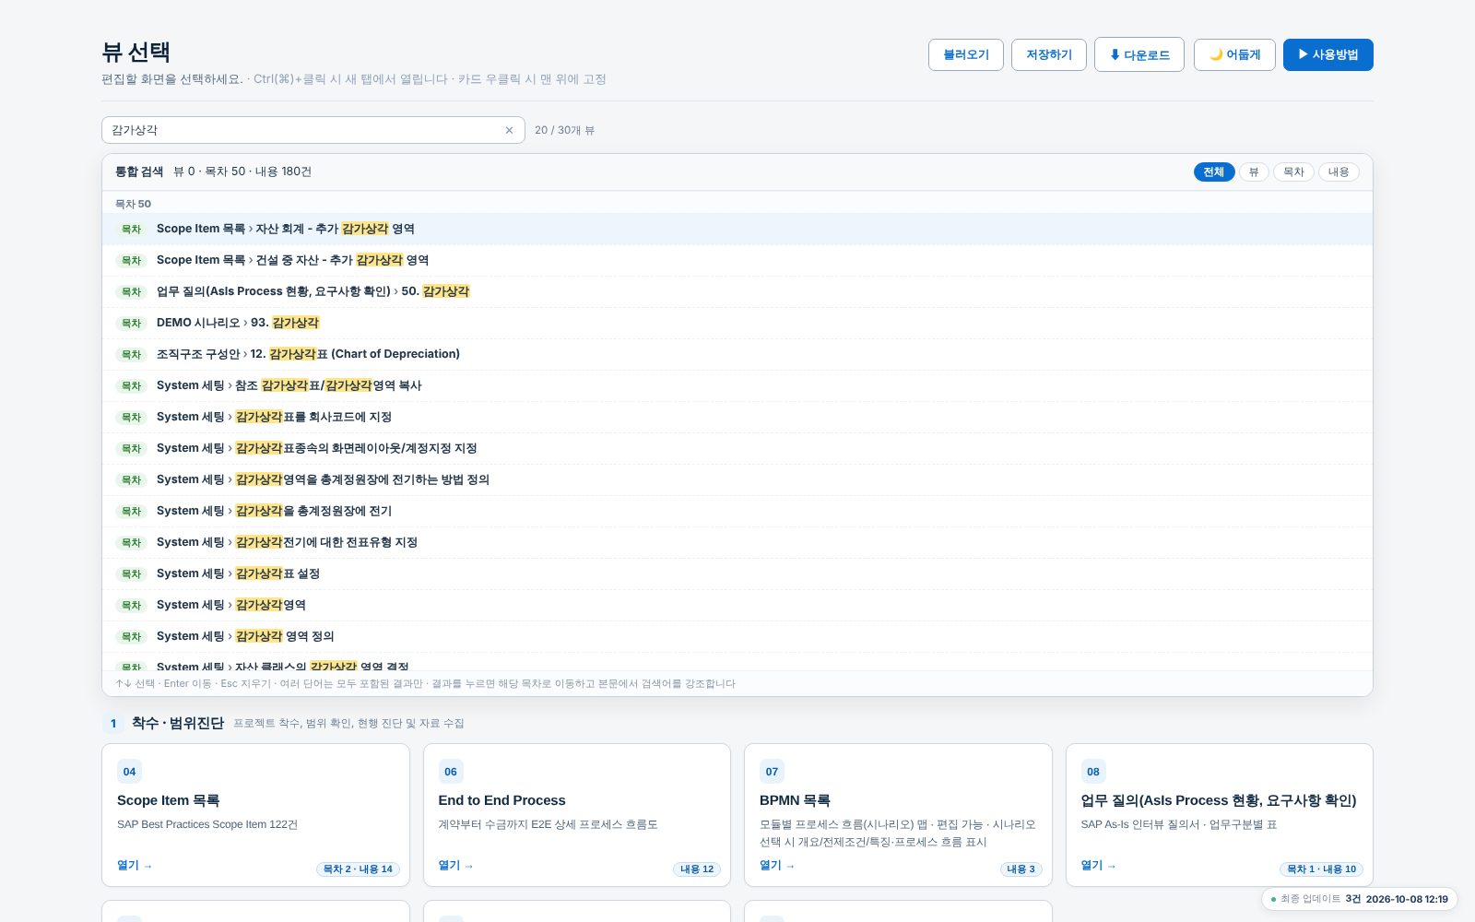Filter results by 내용 pill
This screenshot has width=1475, height=922.
click(1339, 172)
